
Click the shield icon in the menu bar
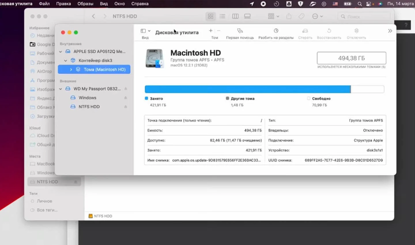pyautogui.click(x=300, y=4)
